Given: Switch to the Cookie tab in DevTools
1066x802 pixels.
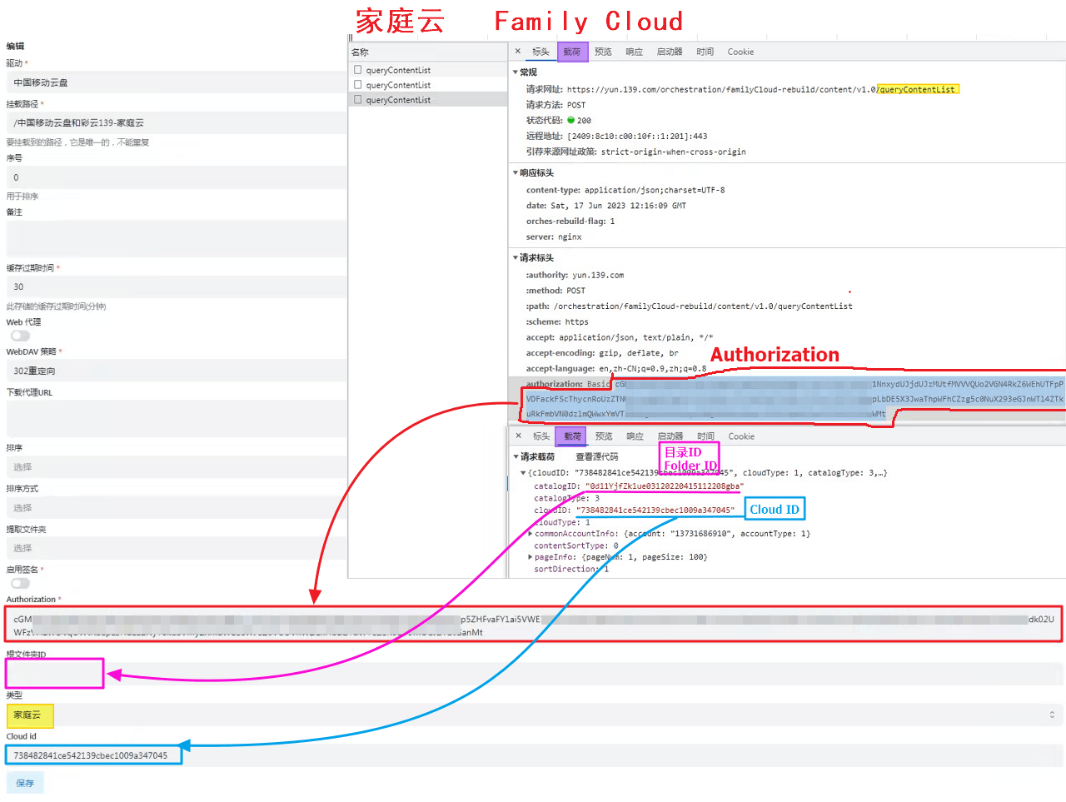Looking at the screenshot, I should (x=740, y=51).
